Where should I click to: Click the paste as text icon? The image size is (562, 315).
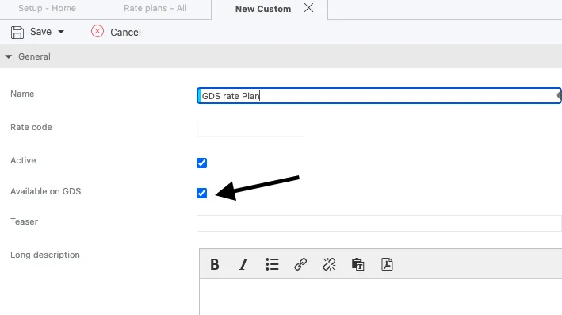pyautogui.click(x=357, y=264)
